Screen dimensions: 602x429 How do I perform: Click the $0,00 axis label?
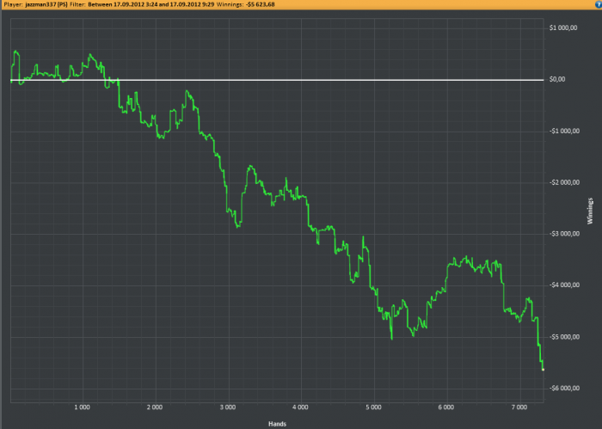[557, 79]
